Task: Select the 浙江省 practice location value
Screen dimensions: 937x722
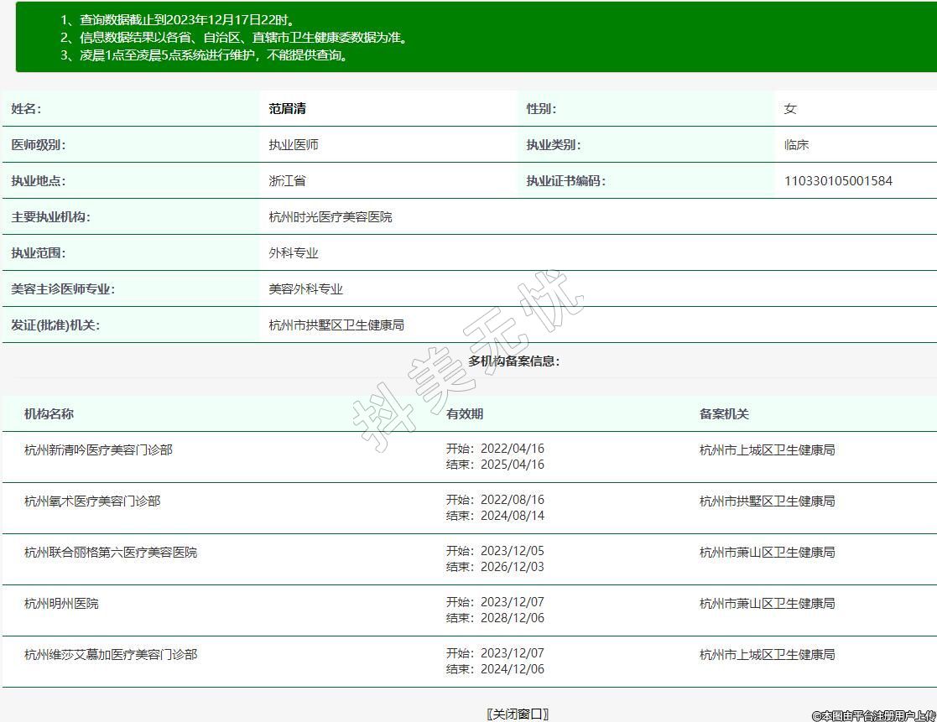Action: coord(287,181)
